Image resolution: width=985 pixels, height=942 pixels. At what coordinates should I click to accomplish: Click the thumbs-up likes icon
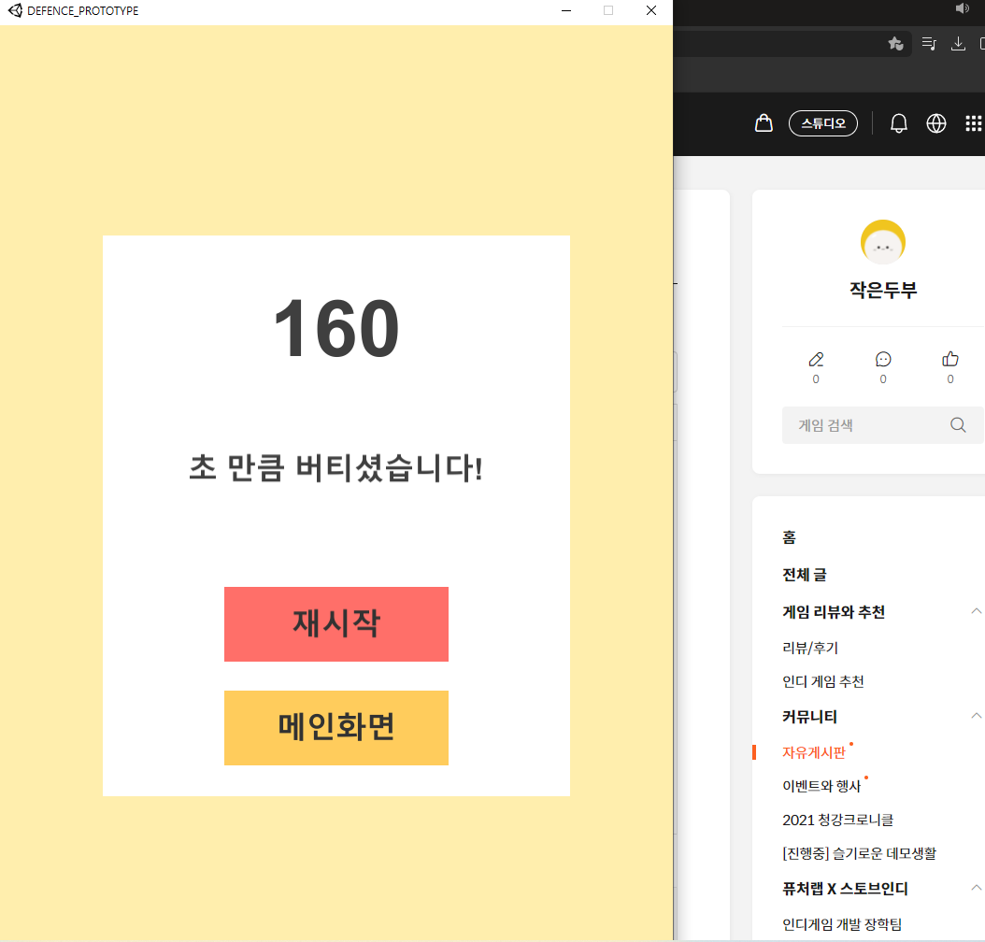click(x=950, y=359)
